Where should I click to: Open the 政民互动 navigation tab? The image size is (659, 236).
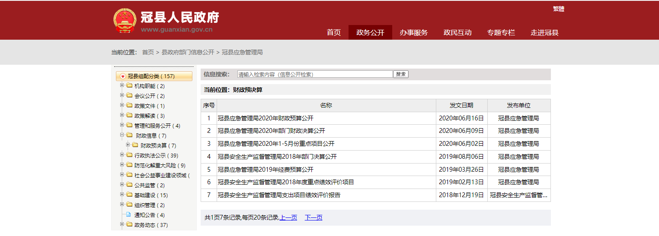[457, 32]
